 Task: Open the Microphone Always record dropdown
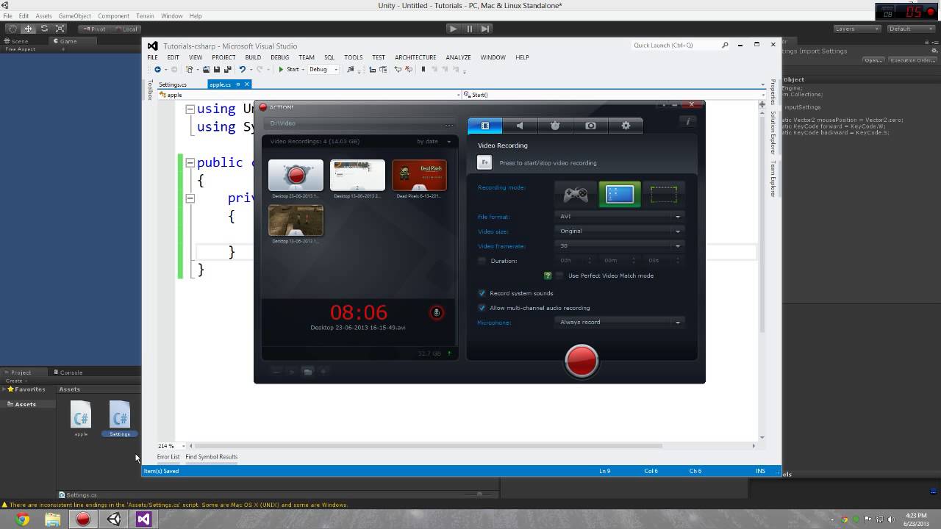(x=620, y=322)
